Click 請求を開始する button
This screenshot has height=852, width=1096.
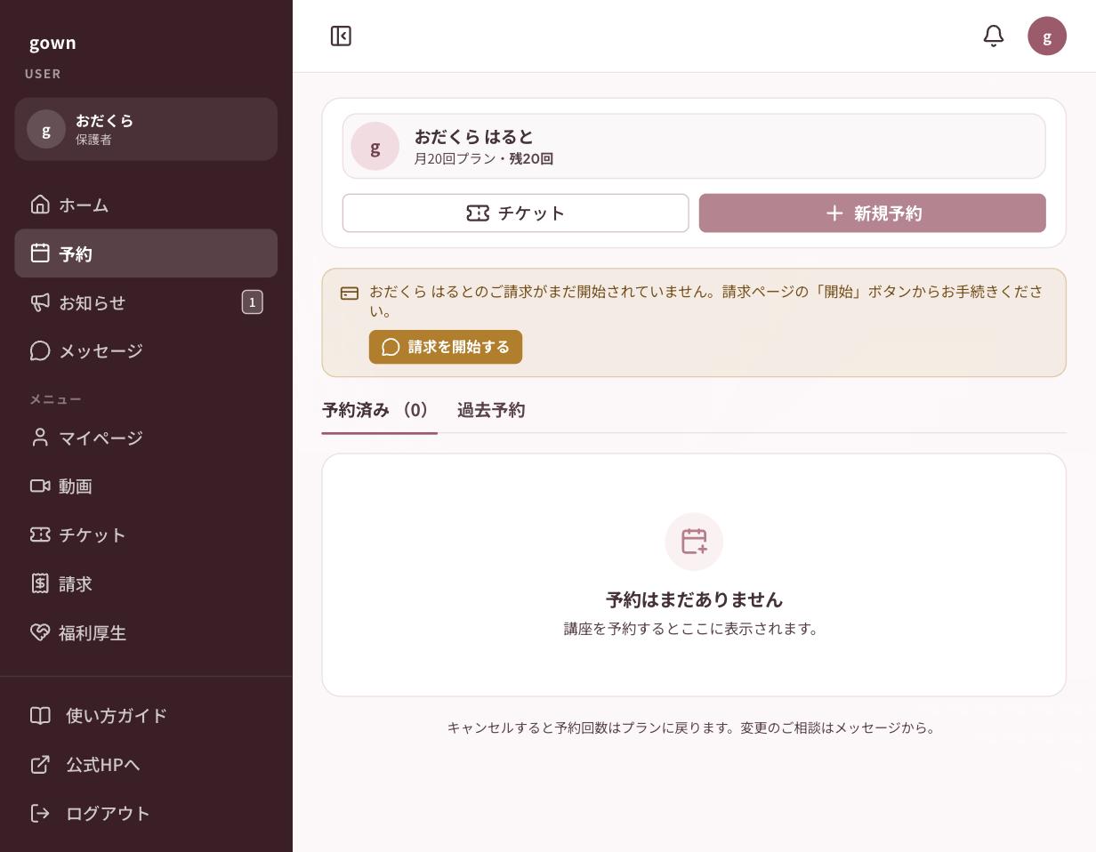[x=446, y=347]
